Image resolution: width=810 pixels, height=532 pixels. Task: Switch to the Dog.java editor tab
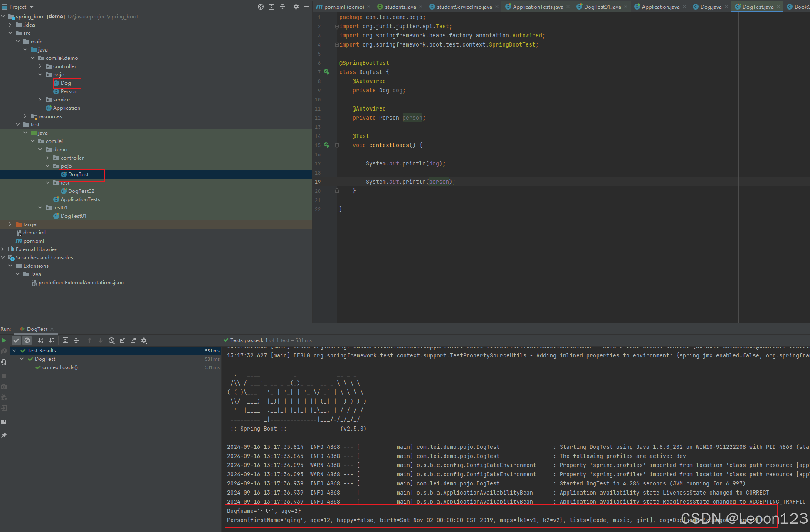click(710, 7)
